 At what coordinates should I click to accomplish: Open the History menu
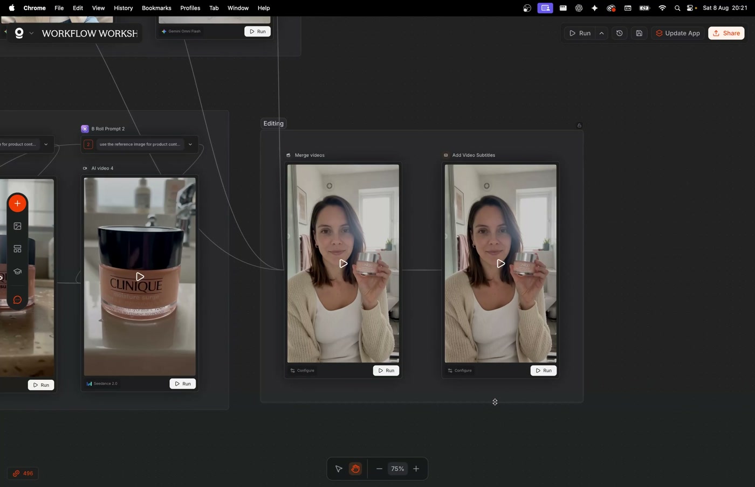(x=123, y=8)
